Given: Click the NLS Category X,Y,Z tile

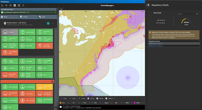Looking at the screenshot, I should 44,87.
